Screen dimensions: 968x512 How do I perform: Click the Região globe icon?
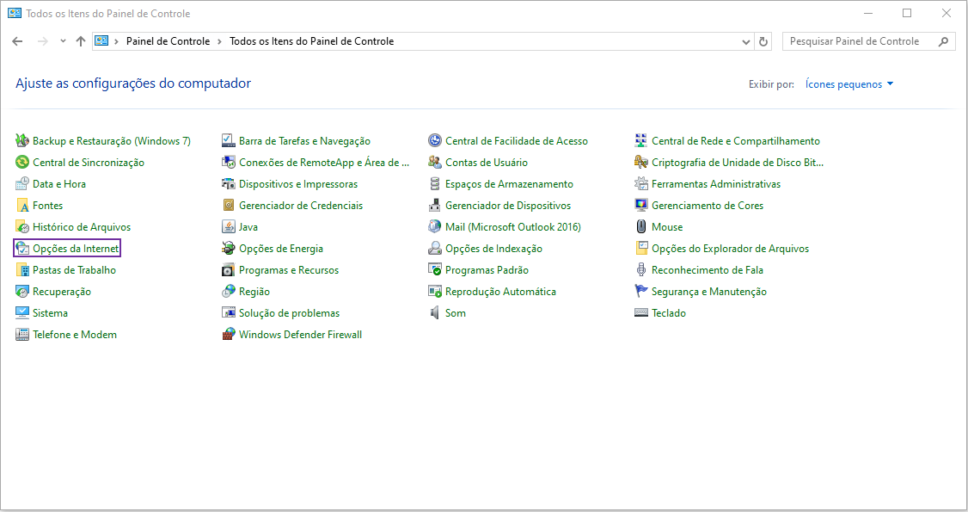pyautogui.click(x=229, y=292)
